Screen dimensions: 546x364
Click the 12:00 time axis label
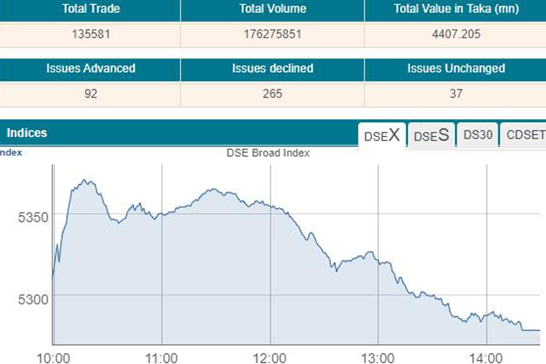point(269,357)
